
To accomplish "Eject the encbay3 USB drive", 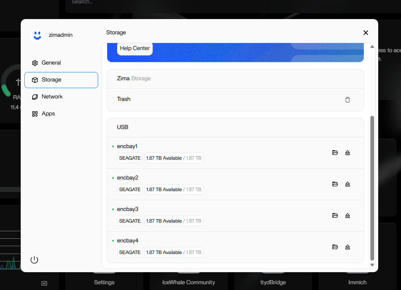I will (348, 216).
